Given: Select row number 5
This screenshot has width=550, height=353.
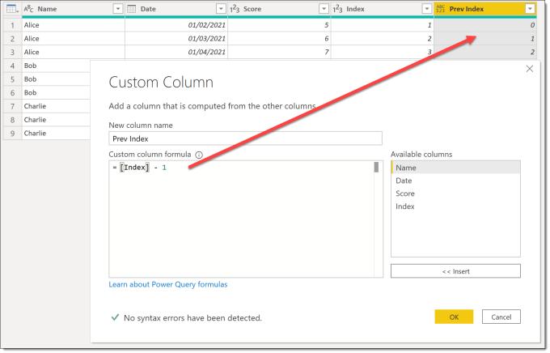Looking at the screenshot, I should 13,79.
